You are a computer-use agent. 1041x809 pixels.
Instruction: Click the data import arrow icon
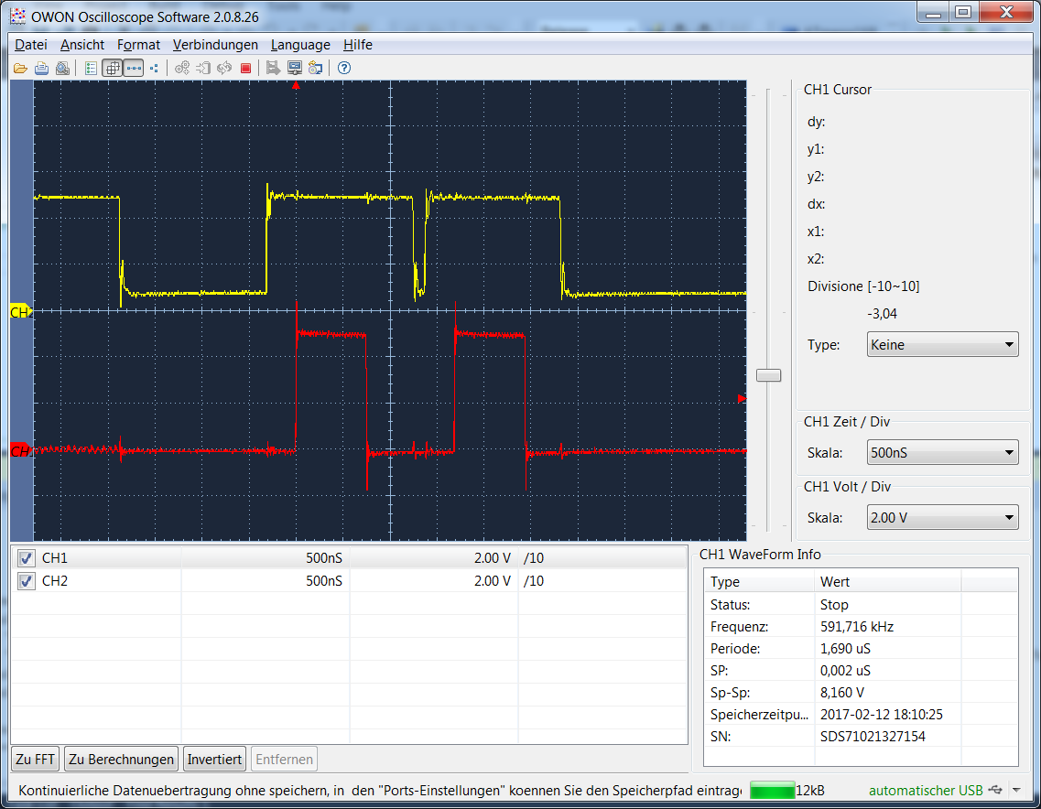coord(203,69)
